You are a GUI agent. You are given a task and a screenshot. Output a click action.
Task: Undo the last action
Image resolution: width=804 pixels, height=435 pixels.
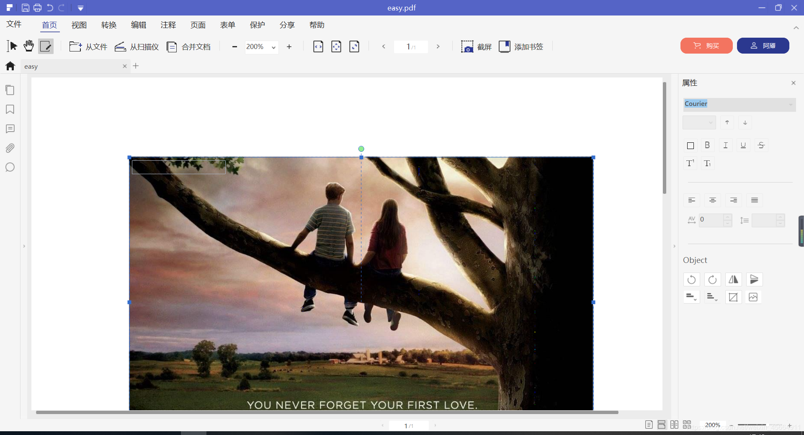[50, 8]
